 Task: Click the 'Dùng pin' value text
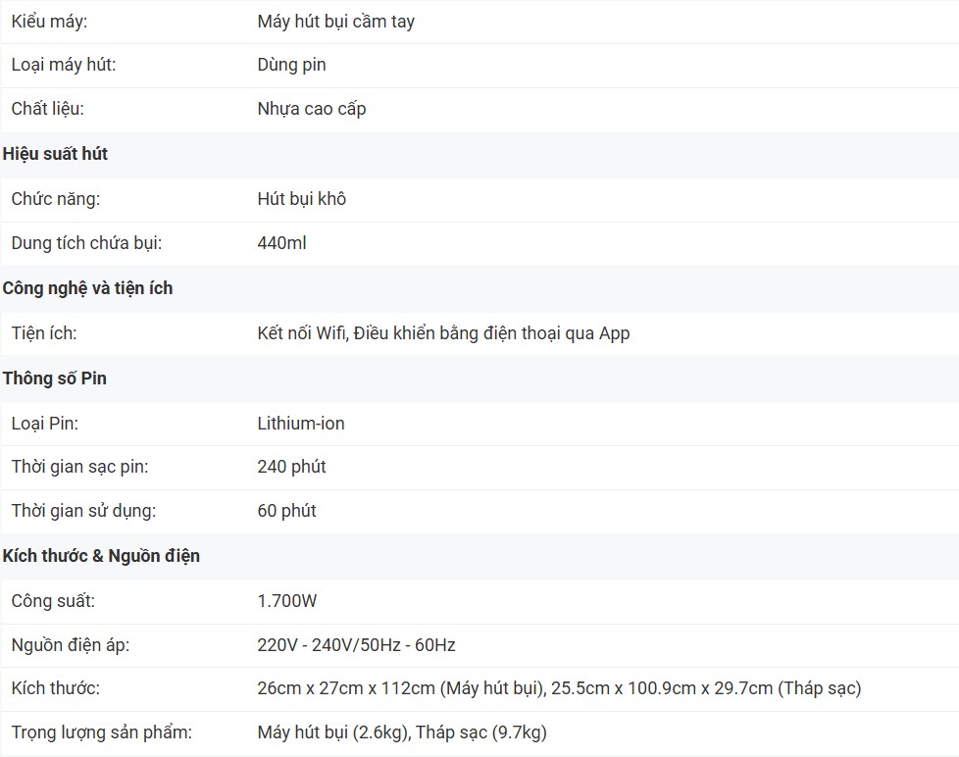tap(291, 65)
